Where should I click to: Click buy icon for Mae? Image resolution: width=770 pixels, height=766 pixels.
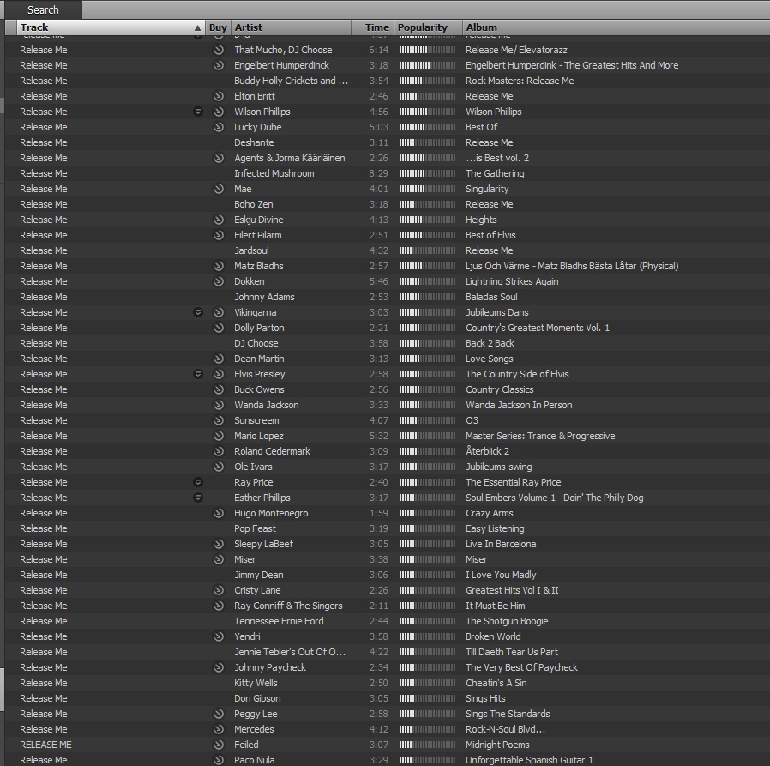(x=219, y=189)
